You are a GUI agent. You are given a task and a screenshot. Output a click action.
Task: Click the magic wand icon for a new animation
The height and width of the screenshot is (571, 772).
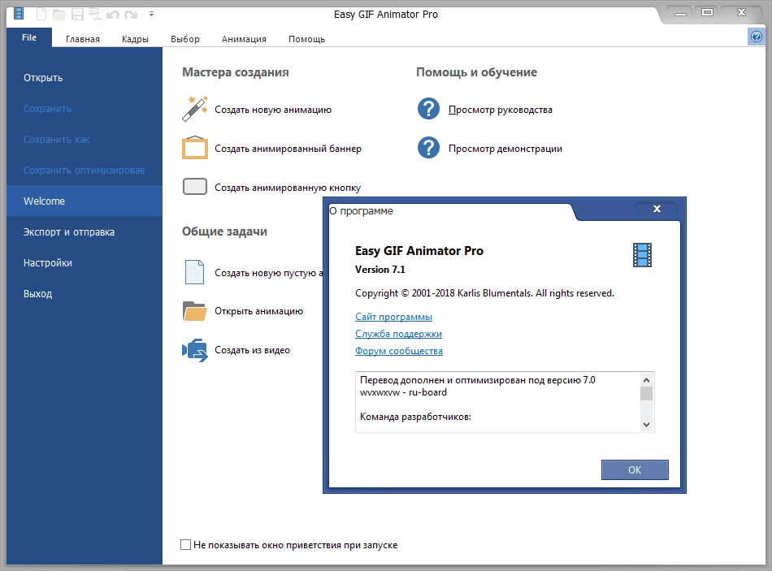tap(195, 109)
